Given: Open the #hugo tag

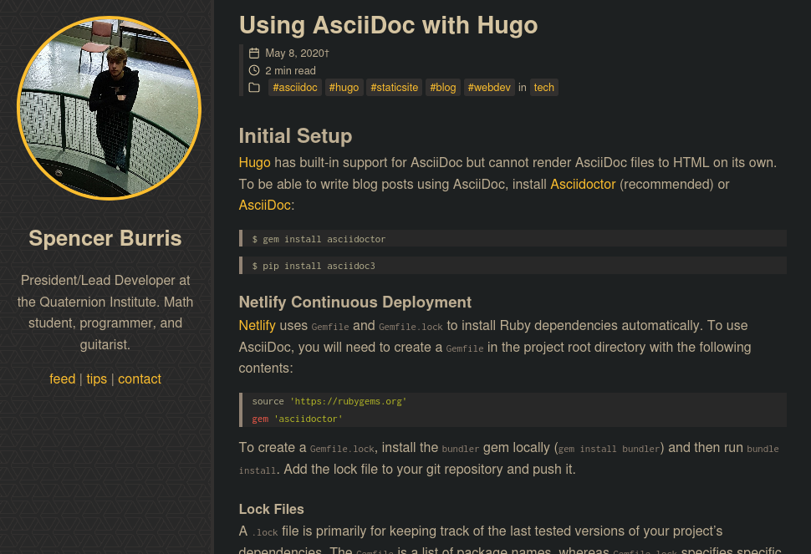Looking at the screenshot, I should (344, 88).
